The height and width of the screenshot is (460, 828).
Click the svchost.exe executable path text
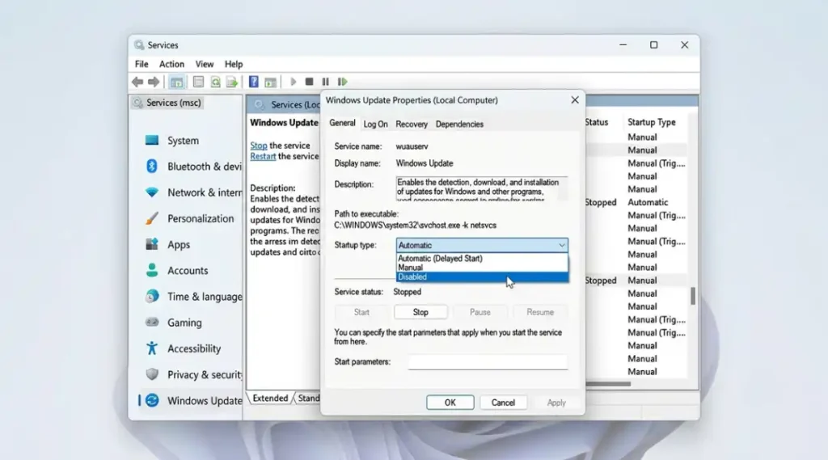[x=415, y=225]
